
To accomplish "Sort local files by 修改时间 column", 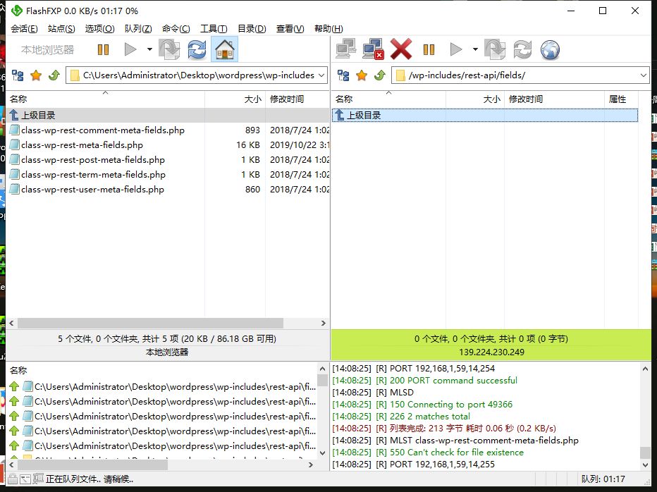I will [297, 99].
